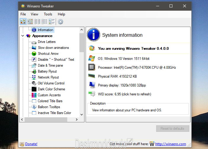Screen dimensions: 208x149
Task: Click the Physical RAM memory icon
Action: point(92,76)
